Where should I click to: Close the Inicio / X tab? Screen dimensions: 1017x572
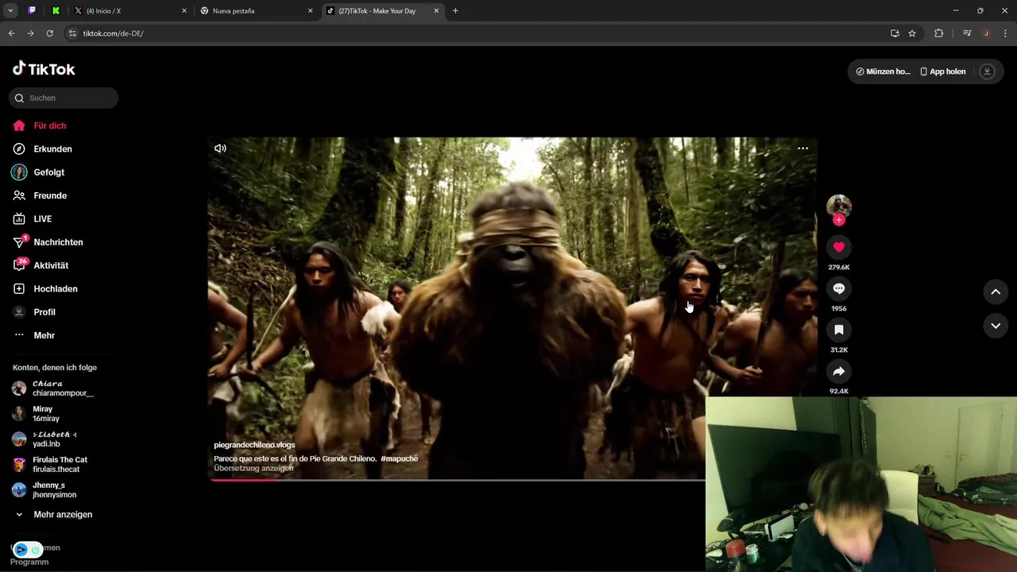pyautogui.click(x=184, y=11)
